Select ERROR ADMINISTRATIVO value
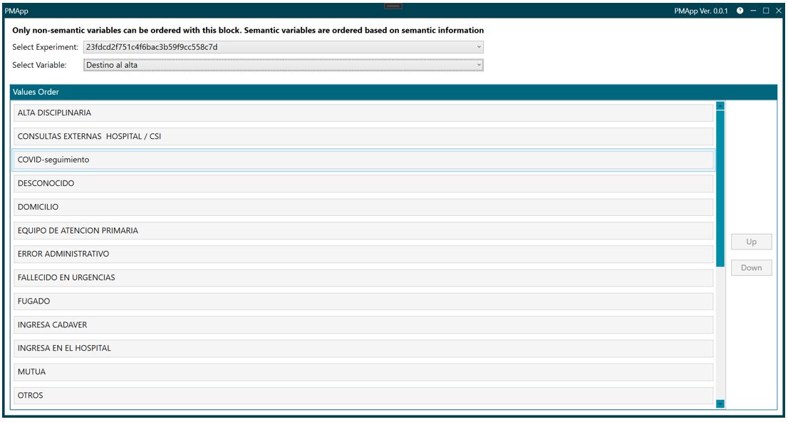 [x=363, y=254]
